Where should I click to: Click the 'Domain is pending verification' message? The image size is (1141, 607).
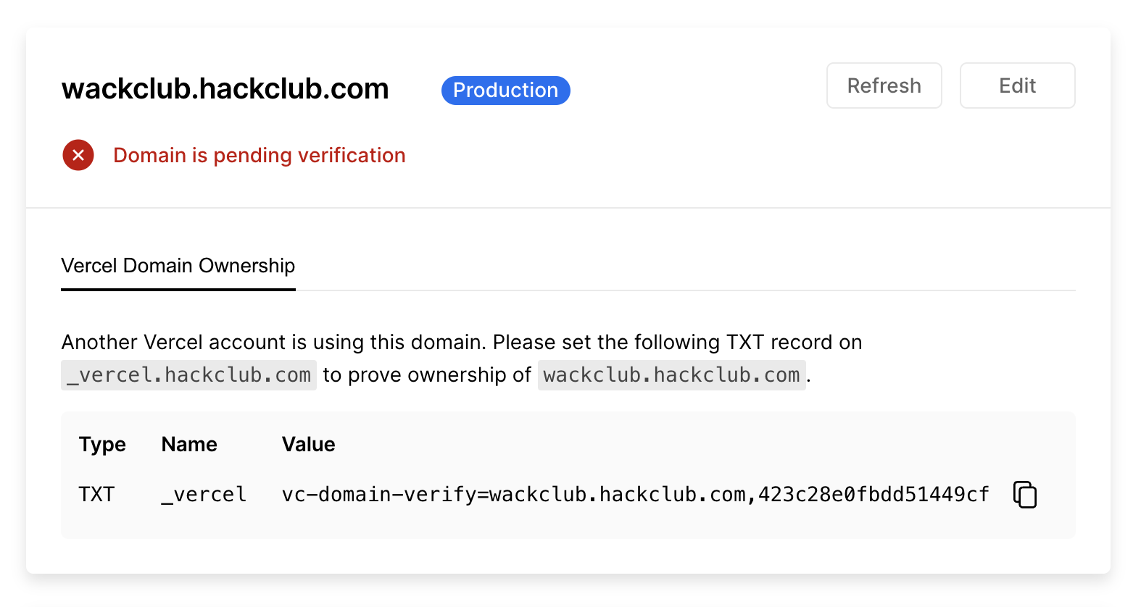click(259, 155)
